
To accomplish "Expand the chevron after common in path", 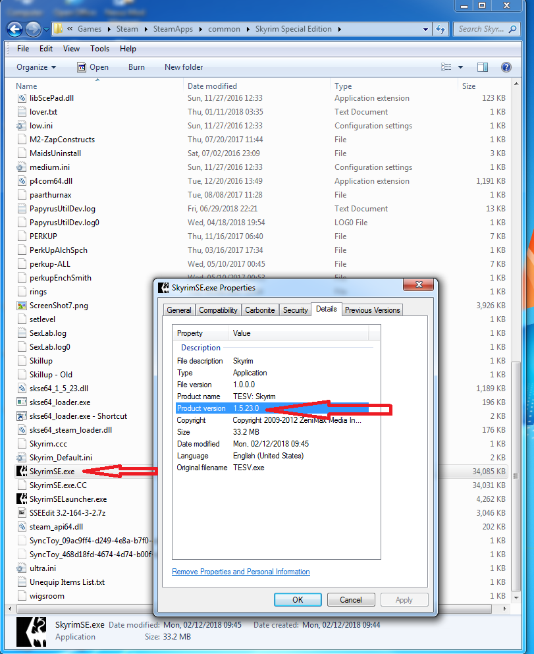I will click(248, 29).
